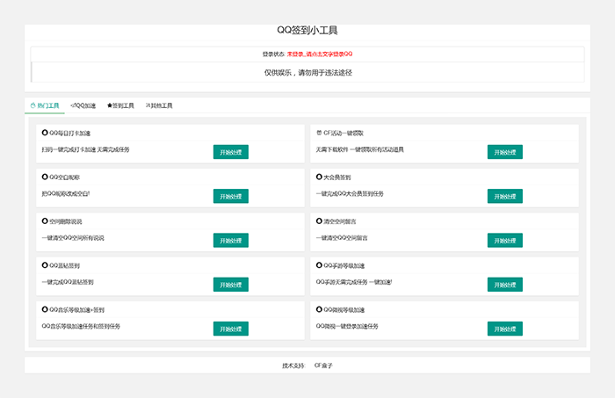Click the QQ微视等级加速 card title
Viewport: 615px width, 398px height.
click(344, 310)
